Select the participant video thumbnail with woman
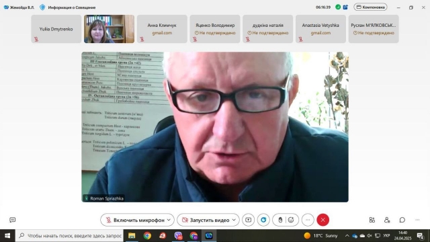The height and width of the screenshot is (242, 430). point(109,29)
